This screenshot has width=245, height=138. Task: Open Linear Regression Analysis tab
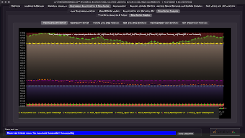click(x=82, y=11)
